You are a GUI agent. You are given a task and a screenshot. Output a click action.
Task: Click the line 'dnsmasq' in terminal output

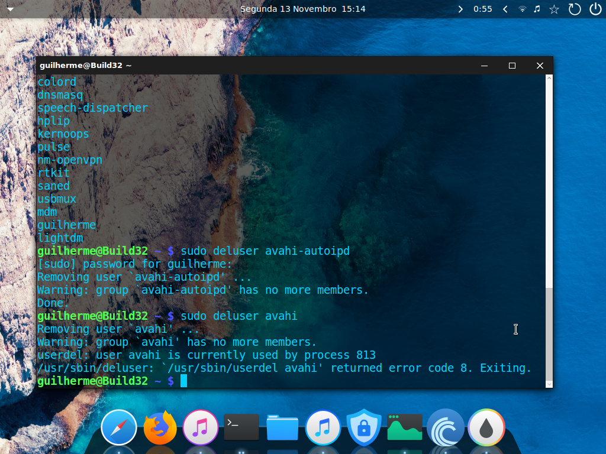[60, 95]
